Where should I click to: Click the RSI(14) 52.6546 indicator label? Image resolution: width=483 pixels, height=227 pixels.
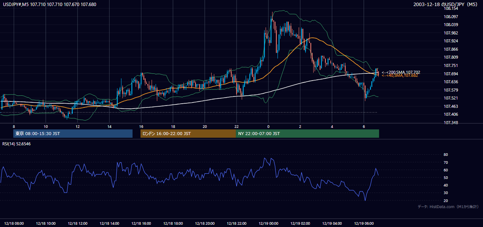[x=17, y=144]
